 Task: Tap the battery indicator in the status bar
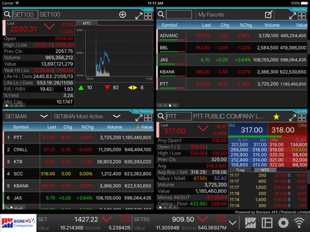pos(304,3)
